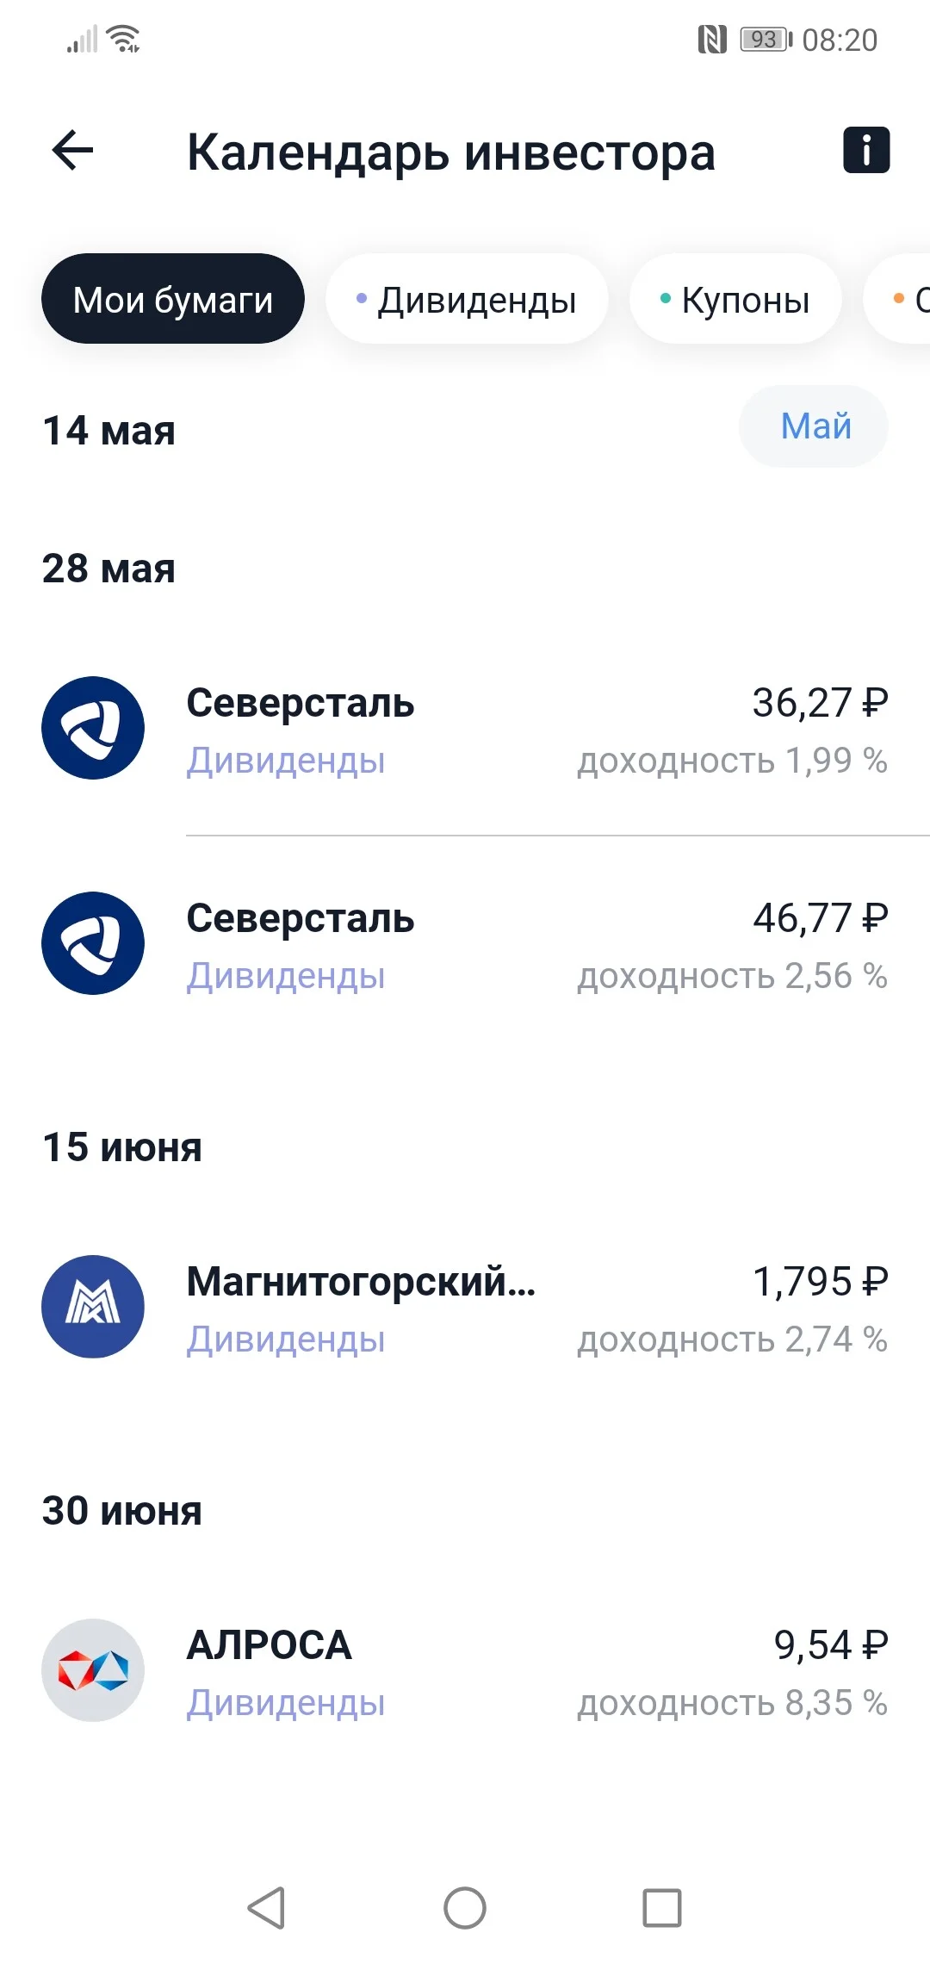Tap Дивиденды link under АЛРОСА

tap(286, 1703)
